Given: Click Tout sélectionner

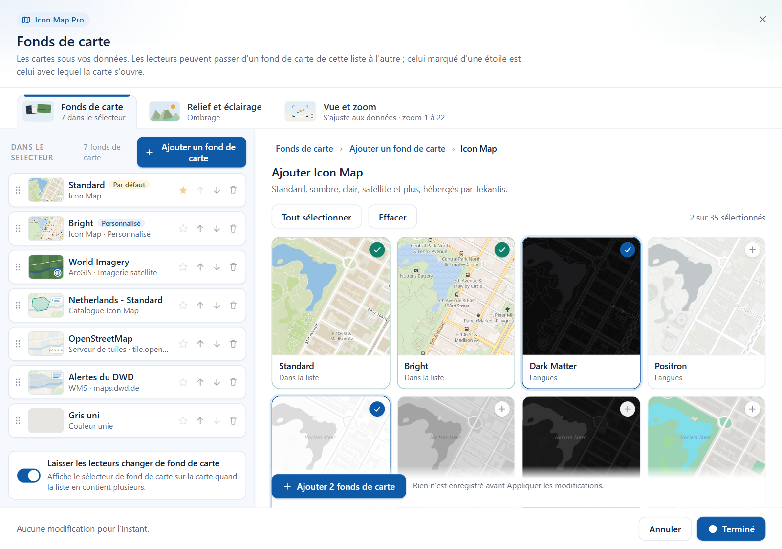Looking at the screenshot, I should [316, 217].
